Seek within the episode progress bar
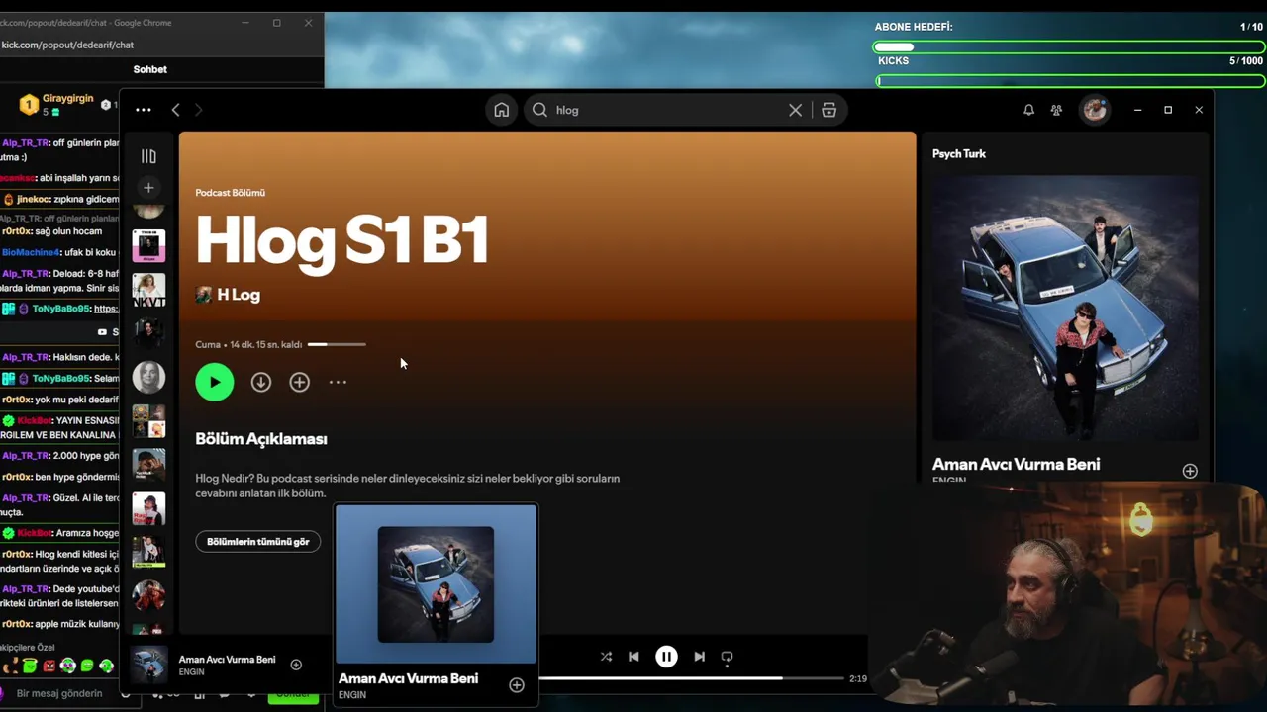The image size is (1267, 712). coord(337,344)
